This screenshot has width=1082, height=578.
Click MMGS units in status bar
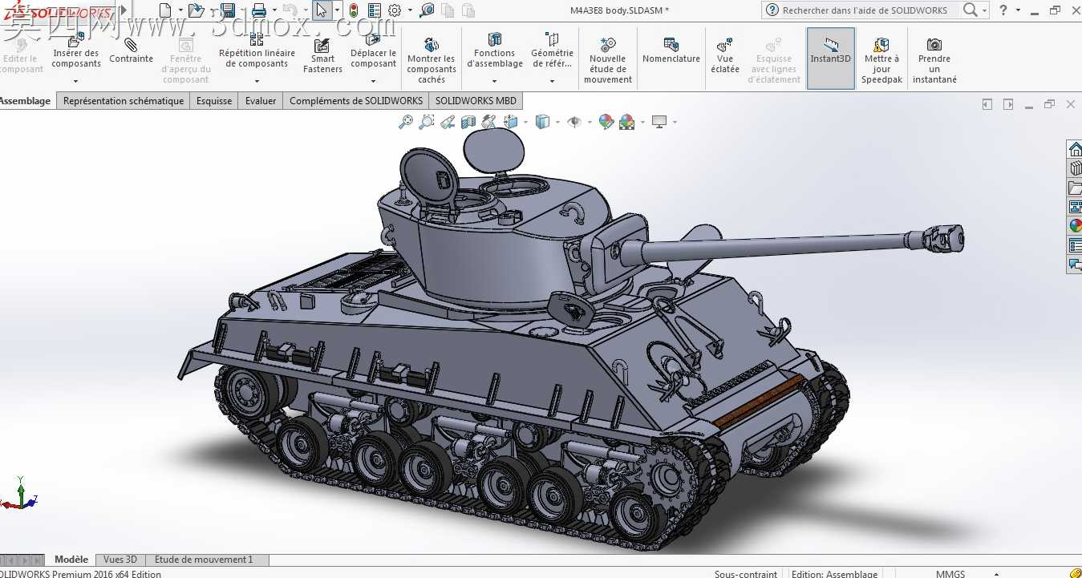point(950,574)
